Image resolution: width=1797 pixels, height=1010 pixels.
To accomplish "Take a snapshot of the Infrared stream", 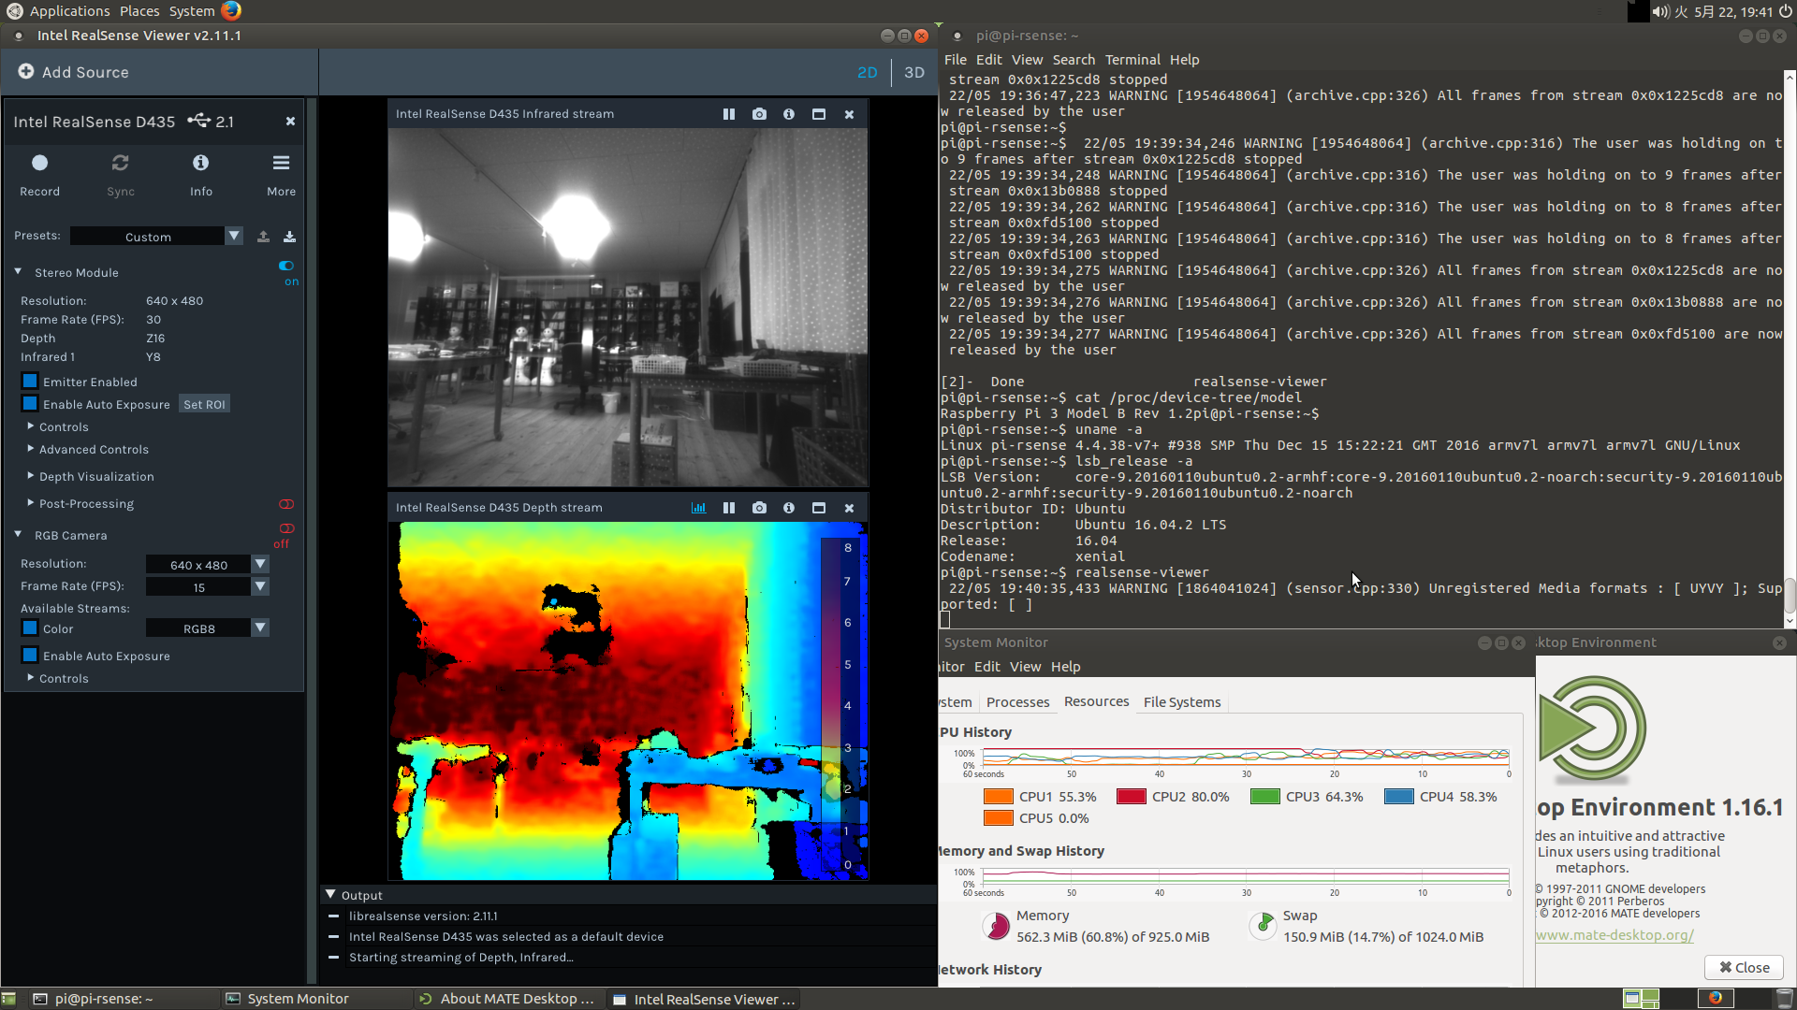I will 759,113.
